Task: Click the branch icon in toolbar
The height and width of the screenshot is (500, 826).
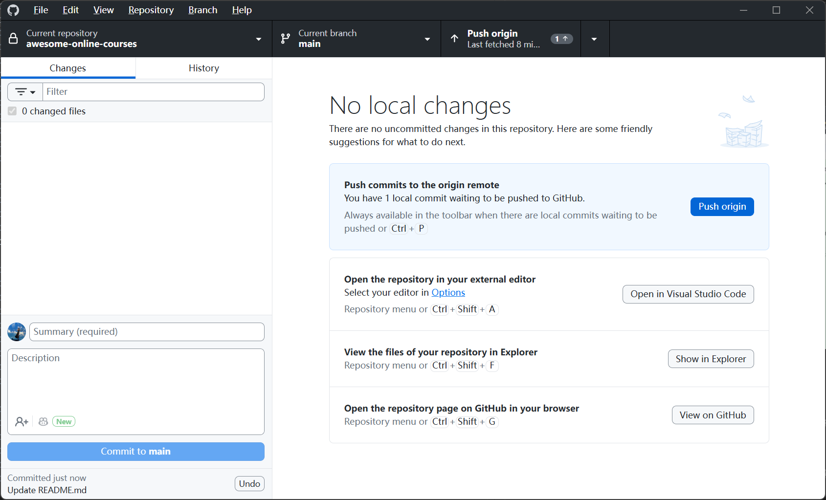Action: tap(286, 39)
